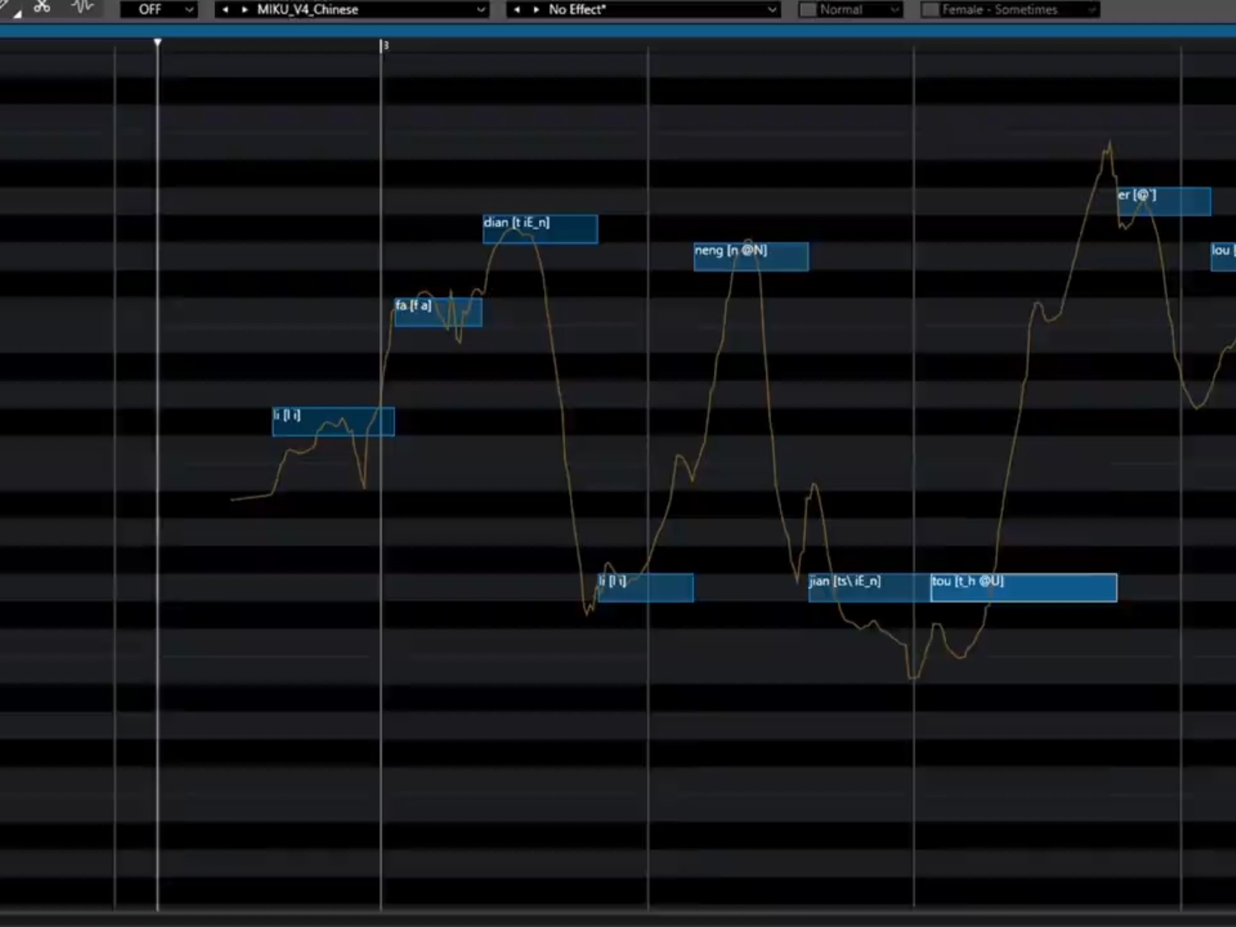The width and height of the screenshot is (1236, 927).
Task: Open the OFF snap dropdown
Action: pos(158,10)
